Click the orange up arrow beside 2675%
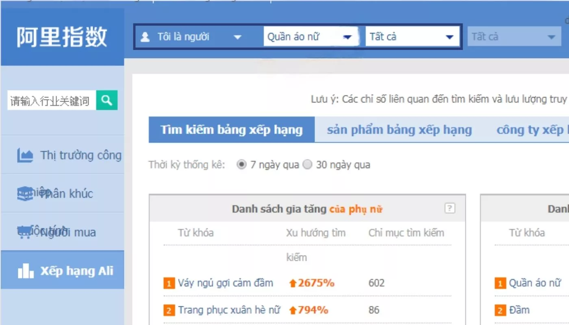The height and width of the screenshot is (325, 569). (x=293, y=283)
